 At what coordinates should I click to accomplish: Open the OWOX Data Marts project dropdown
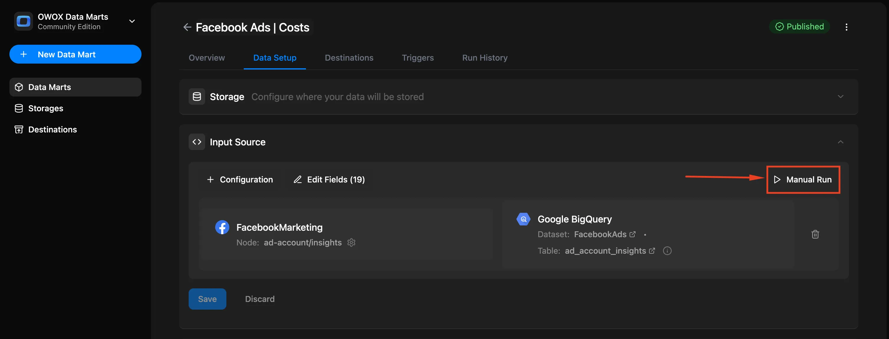(x=132, y=21)
